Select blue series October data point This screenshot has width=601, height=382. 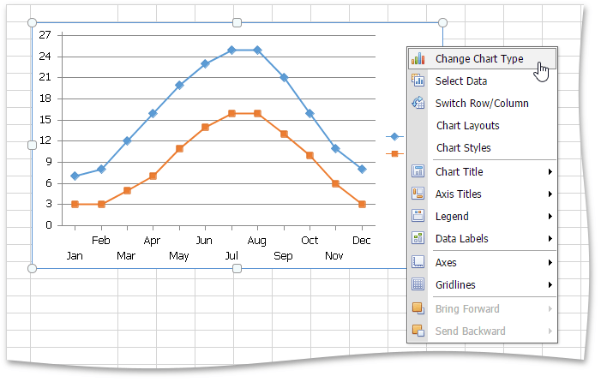tap(310, 113)
